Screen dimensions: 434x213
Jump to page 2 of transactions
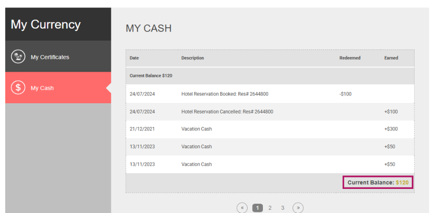[x=270, y=208]
